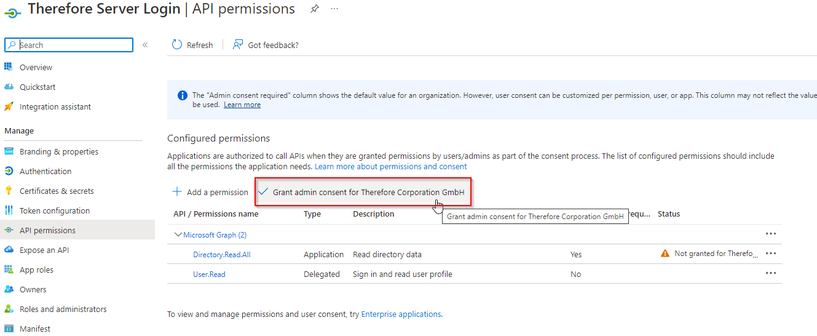The height and width of the screenshot is (336, 817).
Task: Grant admin consent for Therefore Corporation GmbH
Action: [x=363, y=192]
